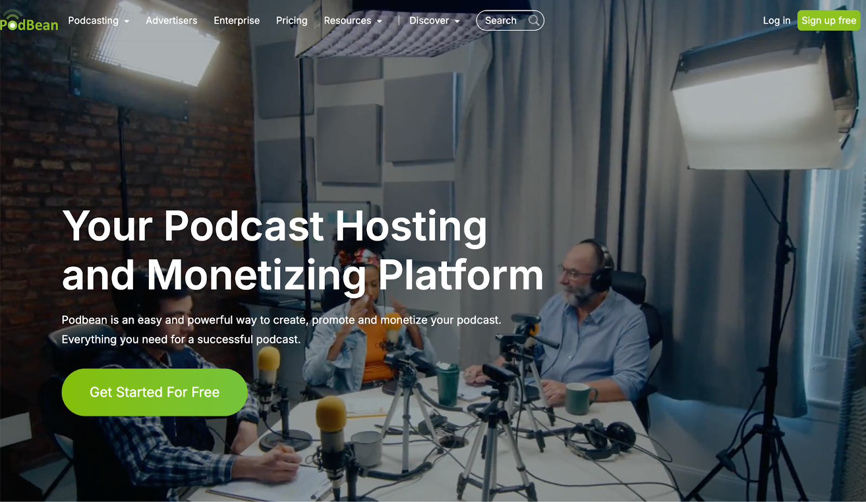Viewport: 866px width, 502px height.
Task: Click the chevron next to Podcasting
Action: (127, 22)
